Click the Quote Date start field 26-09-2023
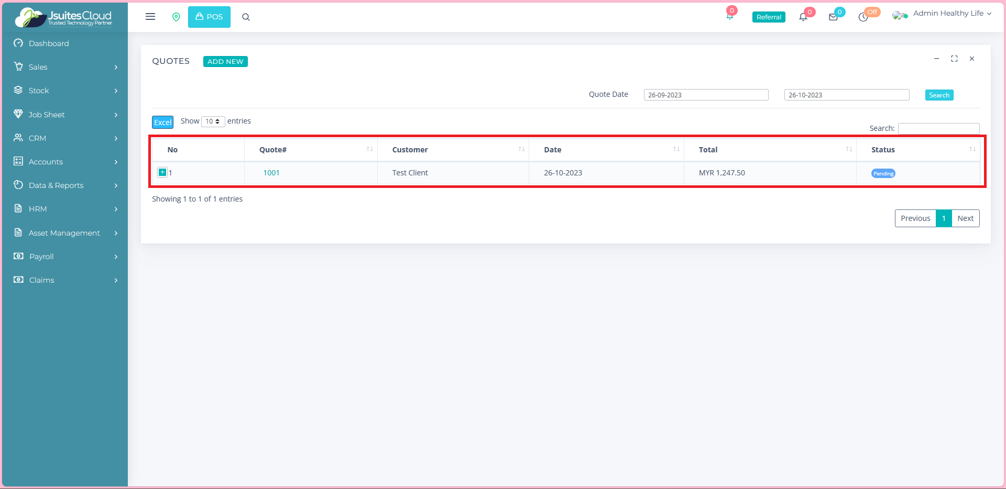The width and height of the screenshot is (1006, 489). tap(706, 95)
